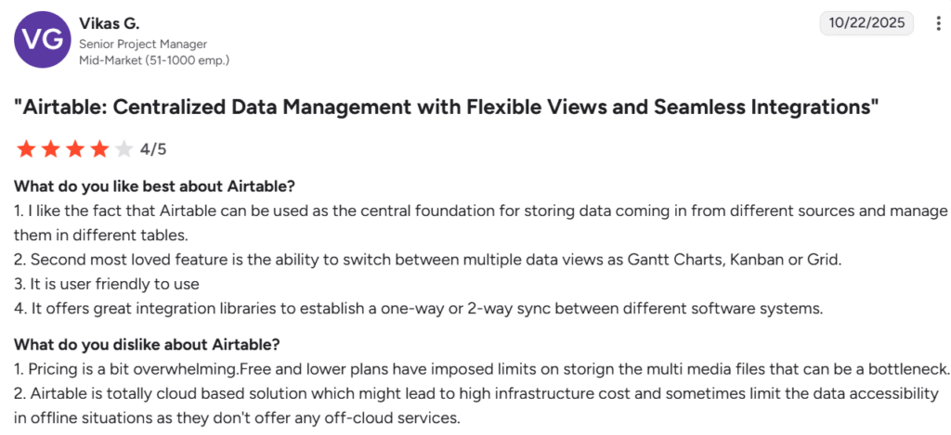Select the second rating star
The height and width of the screenshot is (435, 951).
click(50, 148)
